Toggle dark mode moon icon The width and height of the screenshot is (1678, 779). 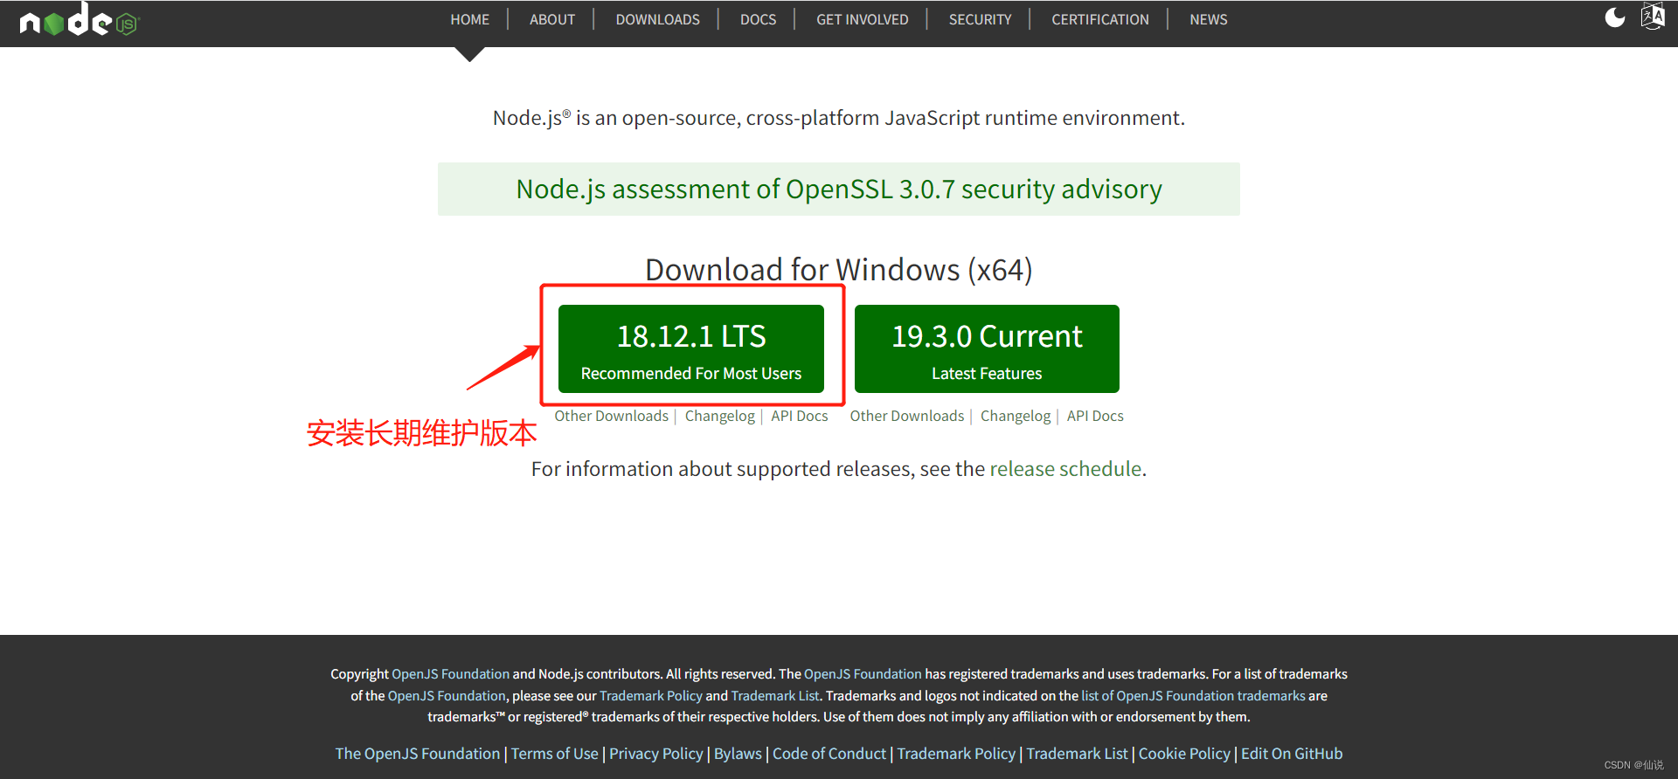(1615, 17)
